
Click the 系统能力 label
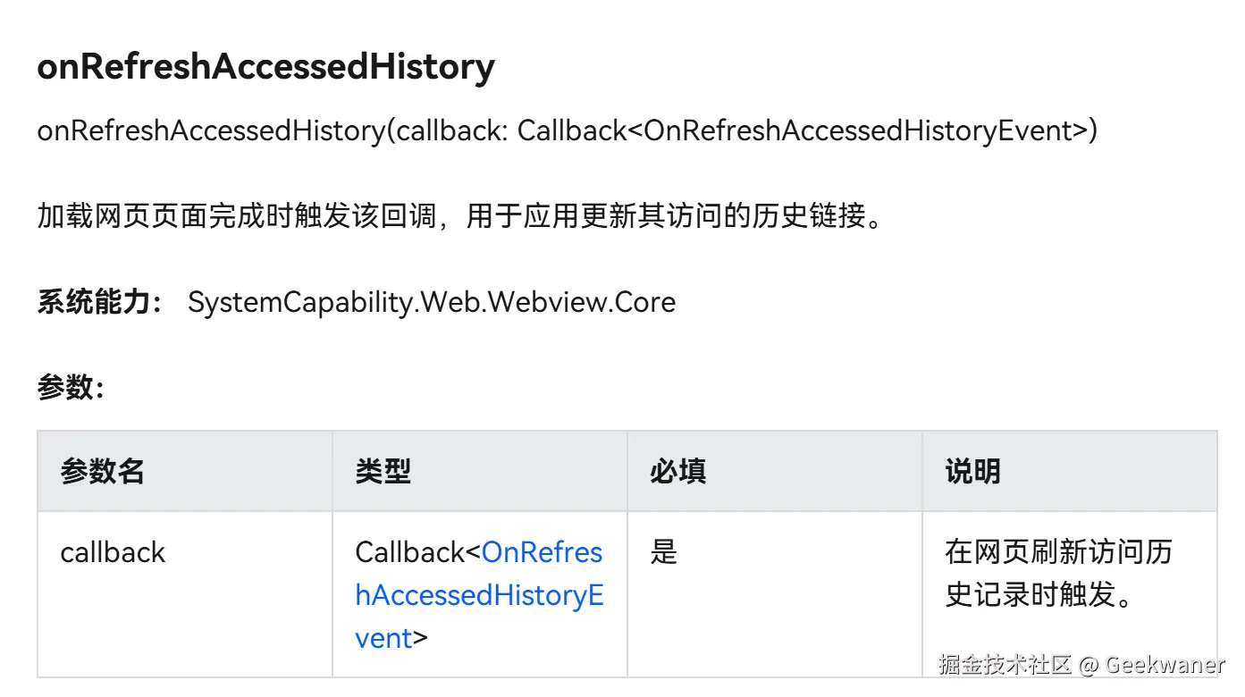(99, 302)
